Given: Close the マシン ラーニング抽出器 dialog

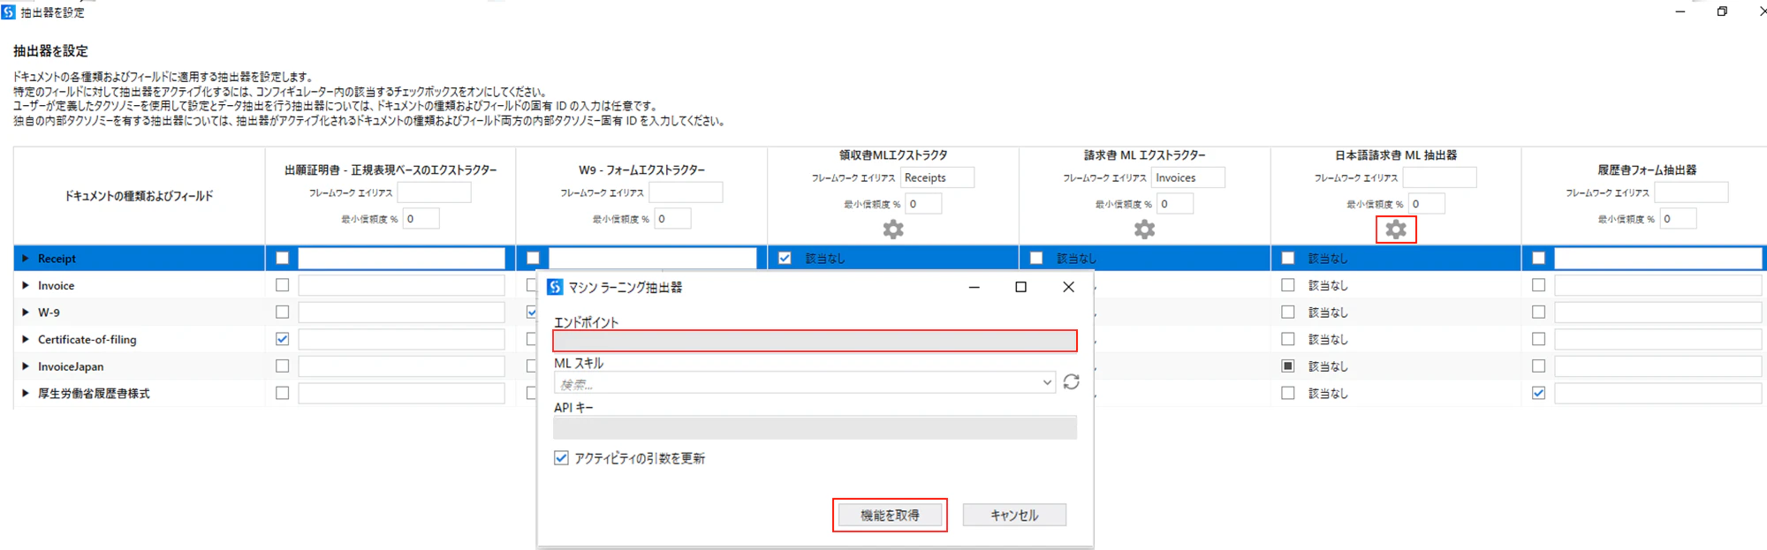Looking at the screenshot, I should (x=1068, y=287).
